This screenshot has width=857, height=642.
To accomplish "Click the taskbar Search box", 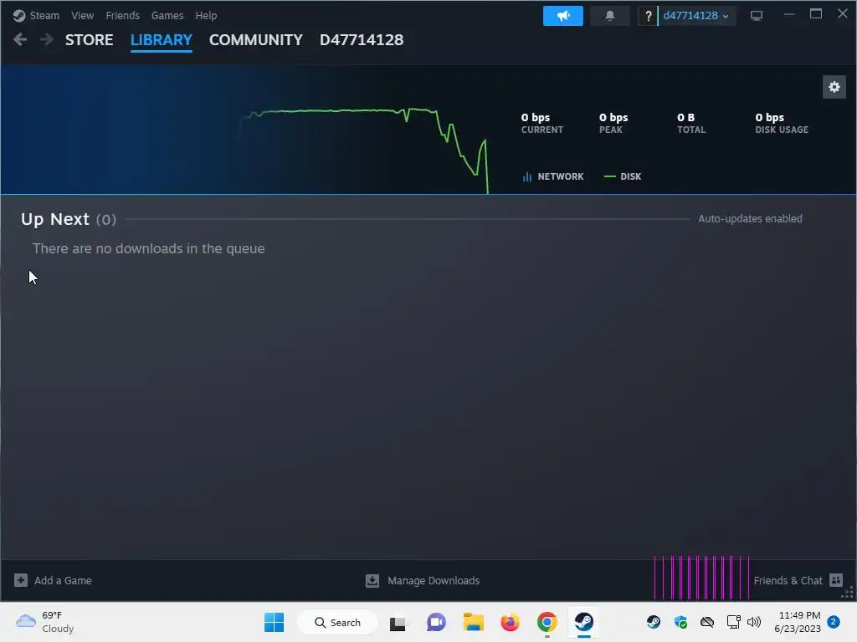I will (337, 622).
